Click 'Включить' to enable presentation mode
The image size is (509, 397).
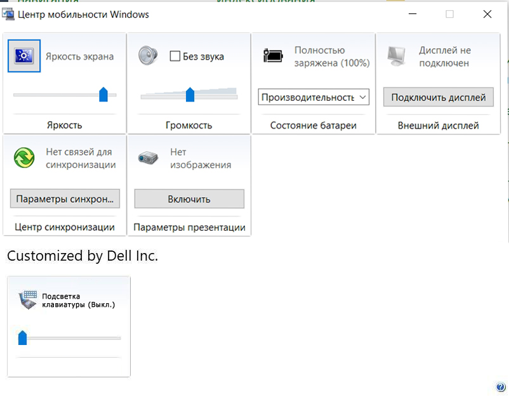pos(189,199)
